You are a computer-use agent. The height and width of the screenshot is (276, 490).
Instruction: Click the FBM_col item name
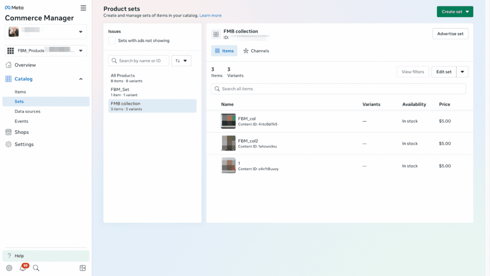click(246, 119)
